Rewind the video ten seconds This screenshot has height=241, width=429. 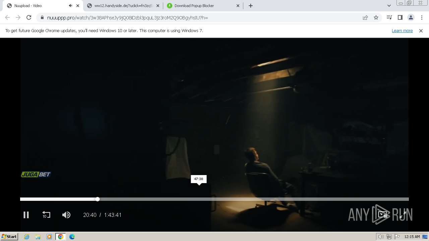click(x=46, y=215)
